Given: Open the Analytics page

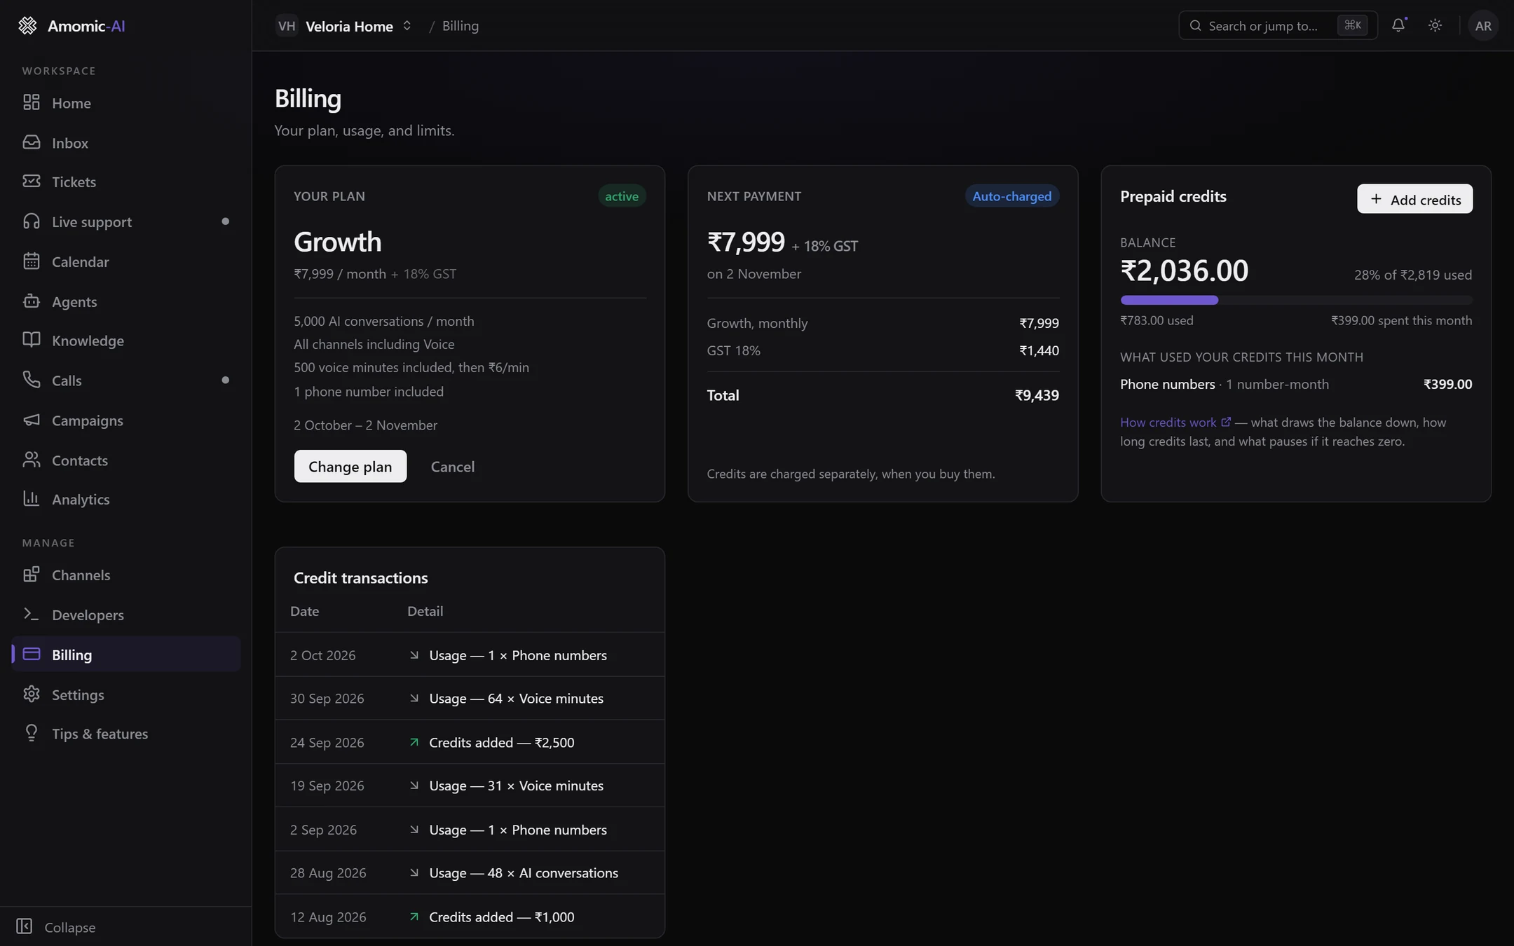Looking at the screenshot, I should (126, 500).
